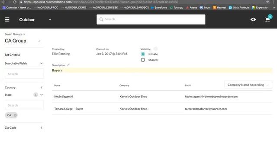
Task: Open the Outdoor brand dropdown
Action: coord(35,19)
